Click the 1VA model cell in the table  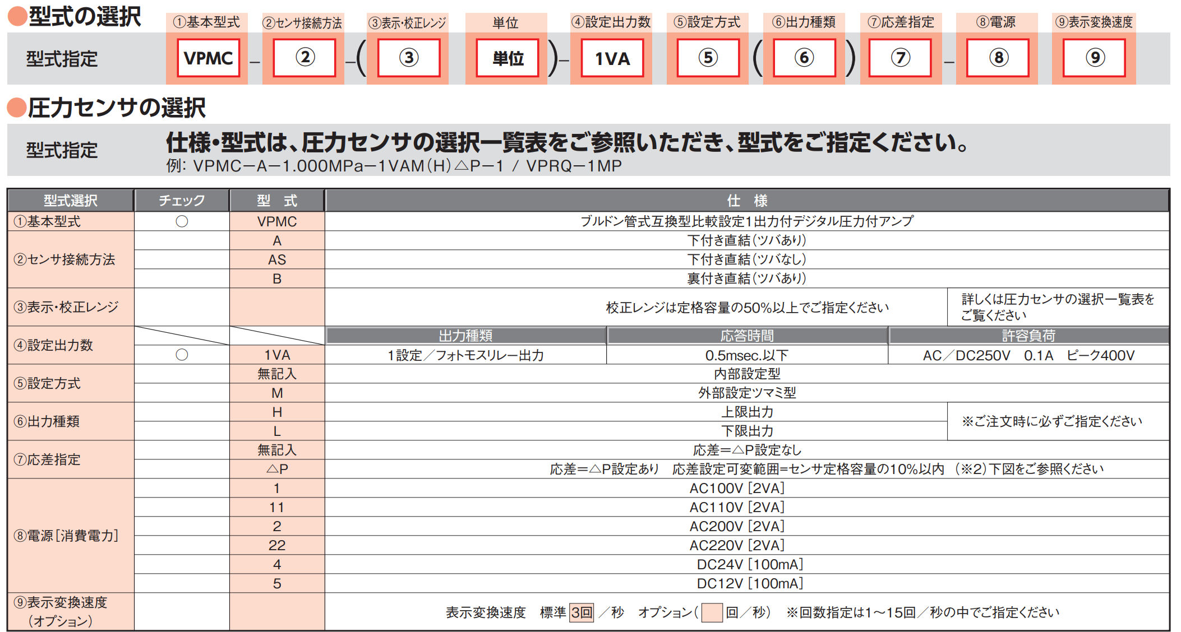point(277,355)
